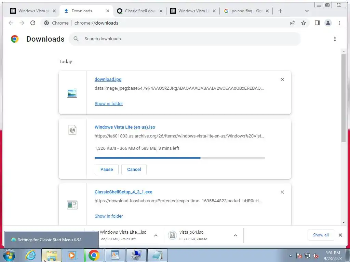
Task: Open the download.jpg file link
Action: pyautogui.click(x=108, y=79)
